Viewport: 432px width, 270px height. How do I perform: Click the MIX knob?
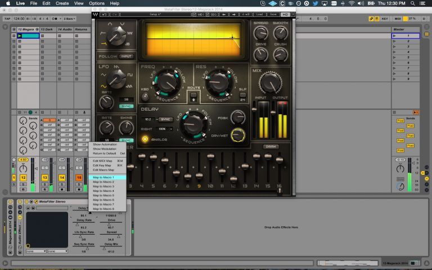(x=271, y=83)
